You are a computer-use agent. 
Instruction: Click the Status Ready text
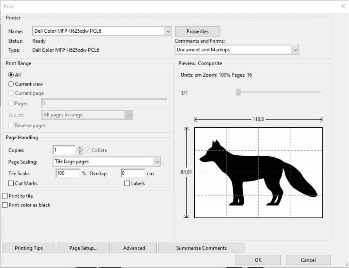(x=39, y=41)
